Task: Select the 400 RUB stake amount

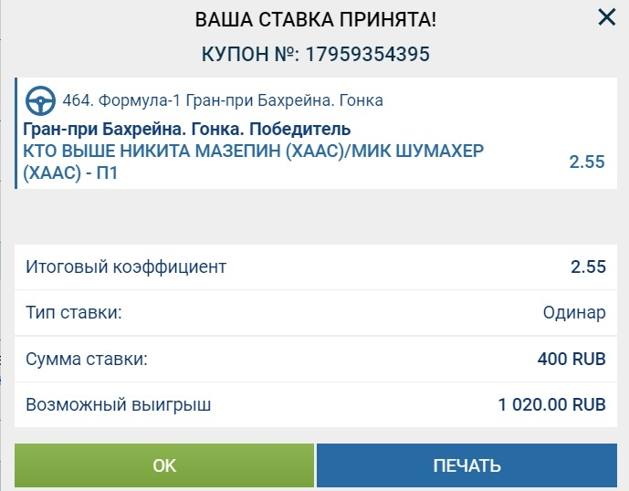Action: [x=571, y=359]
